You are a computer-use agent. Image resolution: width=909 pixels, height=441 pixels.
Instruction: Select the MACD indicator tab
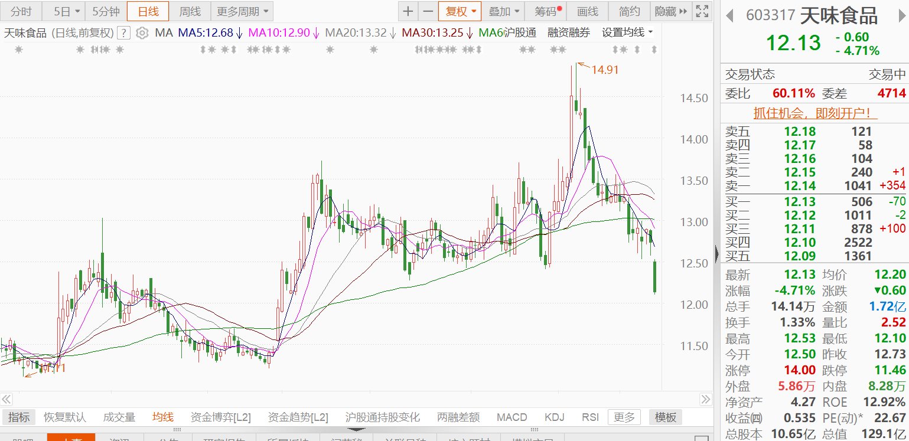coord(511,417)
